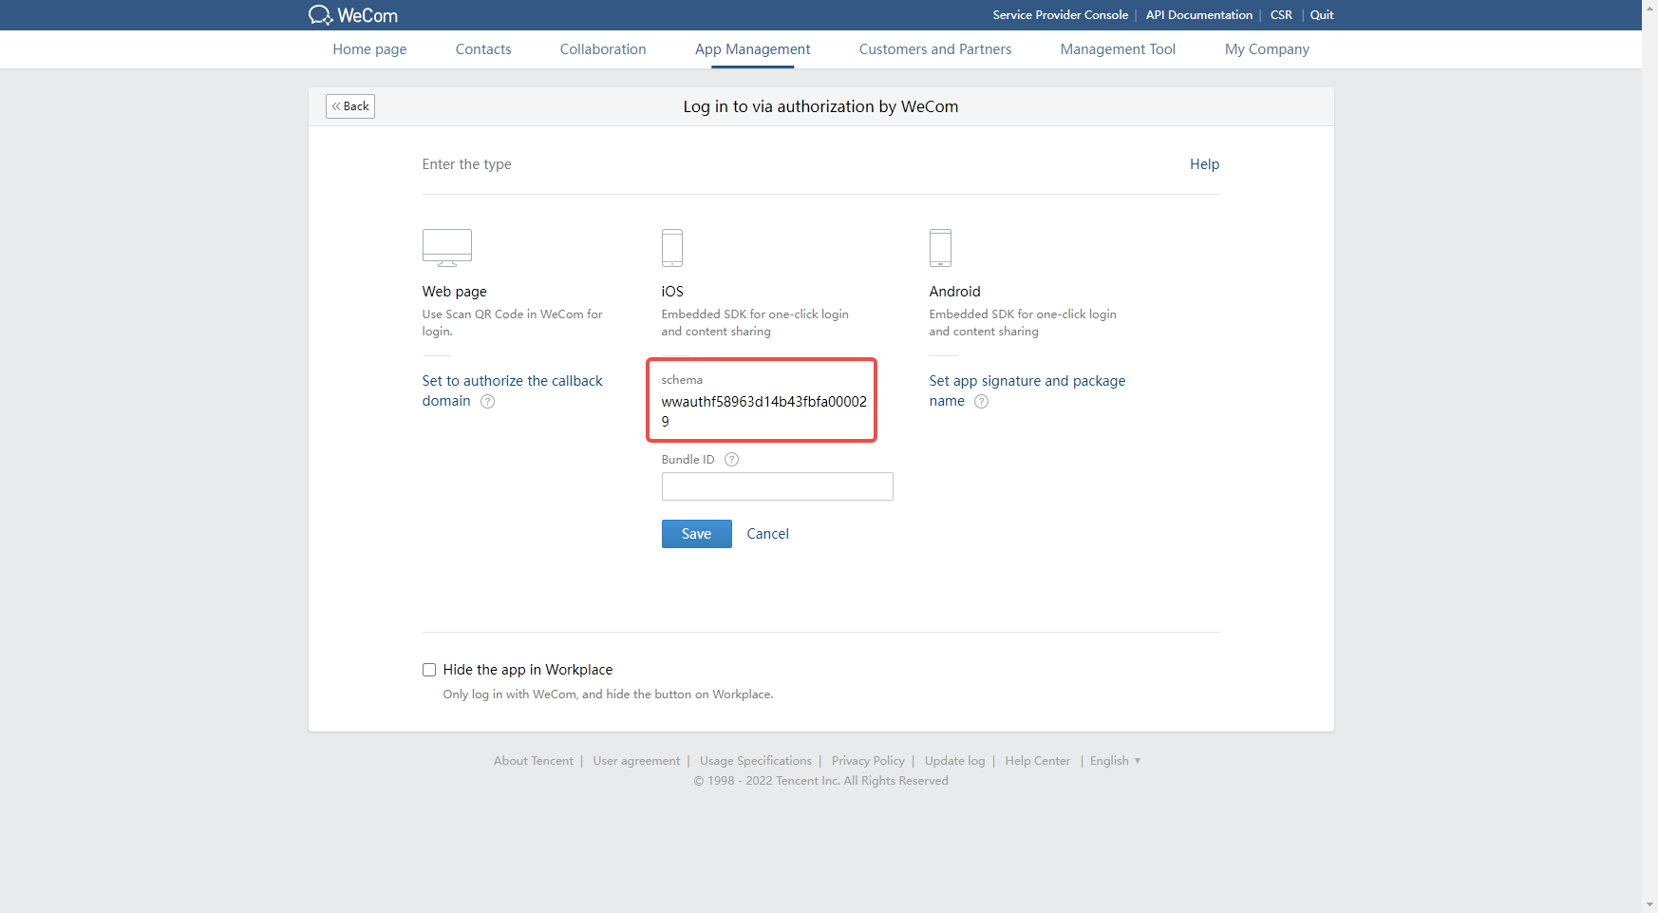Select the Web page monitor icon
This screenshot has width=1658, height=913.
(446, 247)
